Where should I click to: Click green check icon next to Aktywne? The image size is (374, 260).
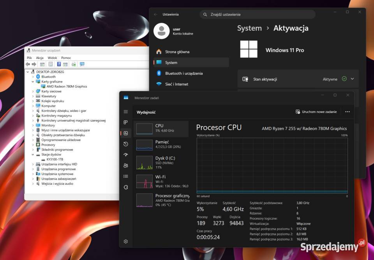point(344,79)
